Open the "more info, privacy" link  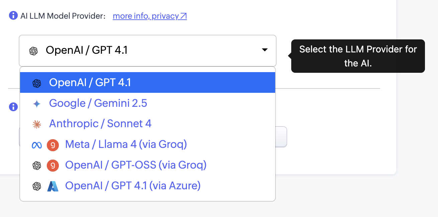(149, 16)
